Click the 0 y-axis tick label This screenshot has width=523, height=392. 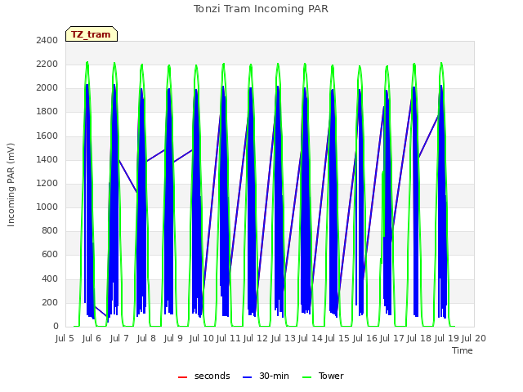(x=56, y=326)
